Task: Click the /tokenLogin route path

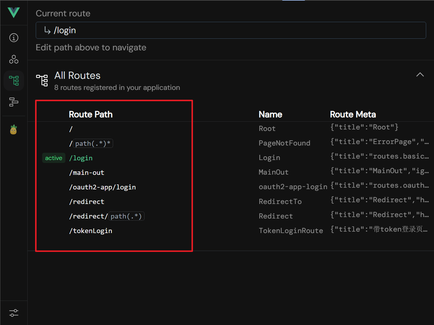Action: point(91,231)
